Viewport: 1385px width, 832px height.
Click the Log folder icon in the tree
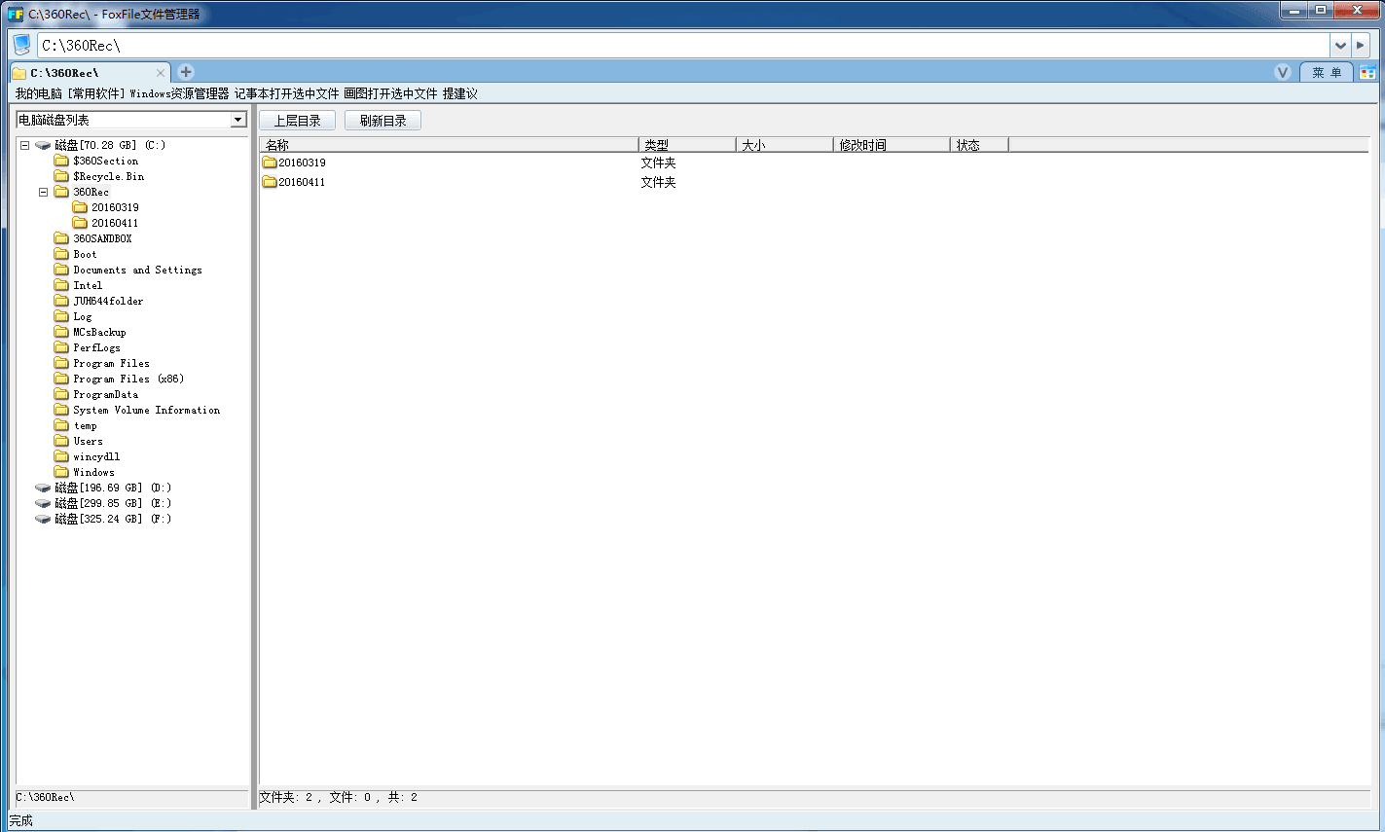point(61,316)
